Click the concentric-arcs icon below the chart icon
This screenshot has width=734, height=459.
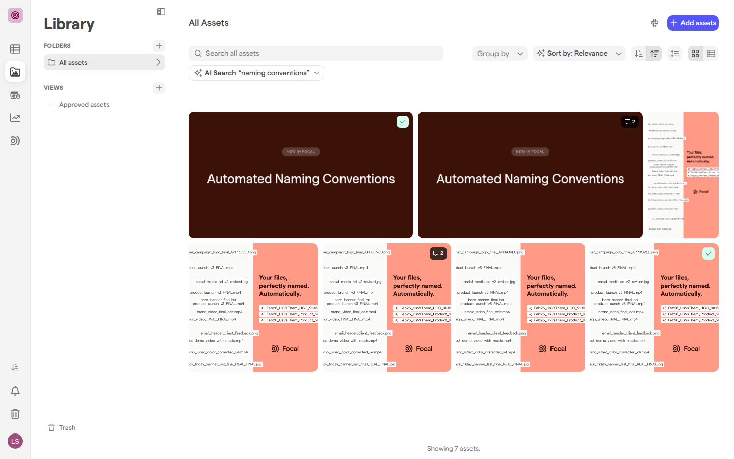point(15,141)
